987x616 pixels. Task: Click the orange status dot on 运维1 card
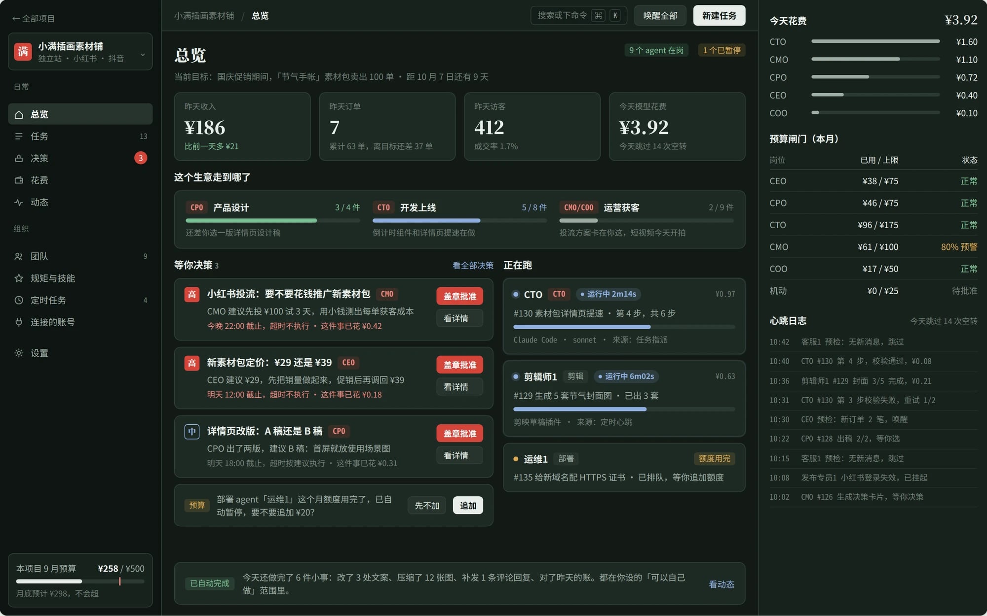tap(516, 459)
